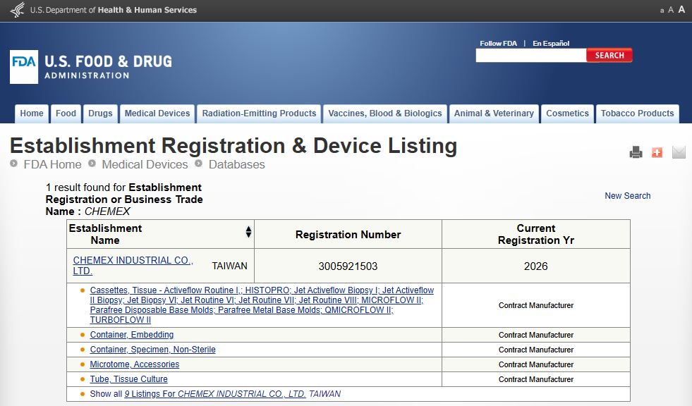The height and width of the screenshot is (406, 692).
Task: Open the Follow FDA link
Action: pyautogui.click(x=498, y=43)
